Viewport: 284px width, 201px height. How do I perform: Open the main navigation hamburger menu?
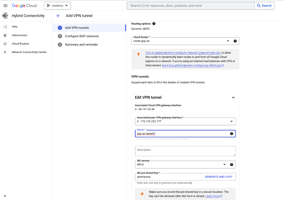click(x=5, y=6)
